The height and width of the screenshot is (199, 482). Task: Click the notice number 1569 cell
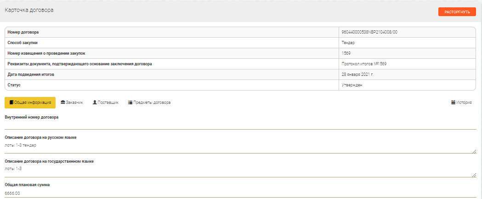pos(346,53)
